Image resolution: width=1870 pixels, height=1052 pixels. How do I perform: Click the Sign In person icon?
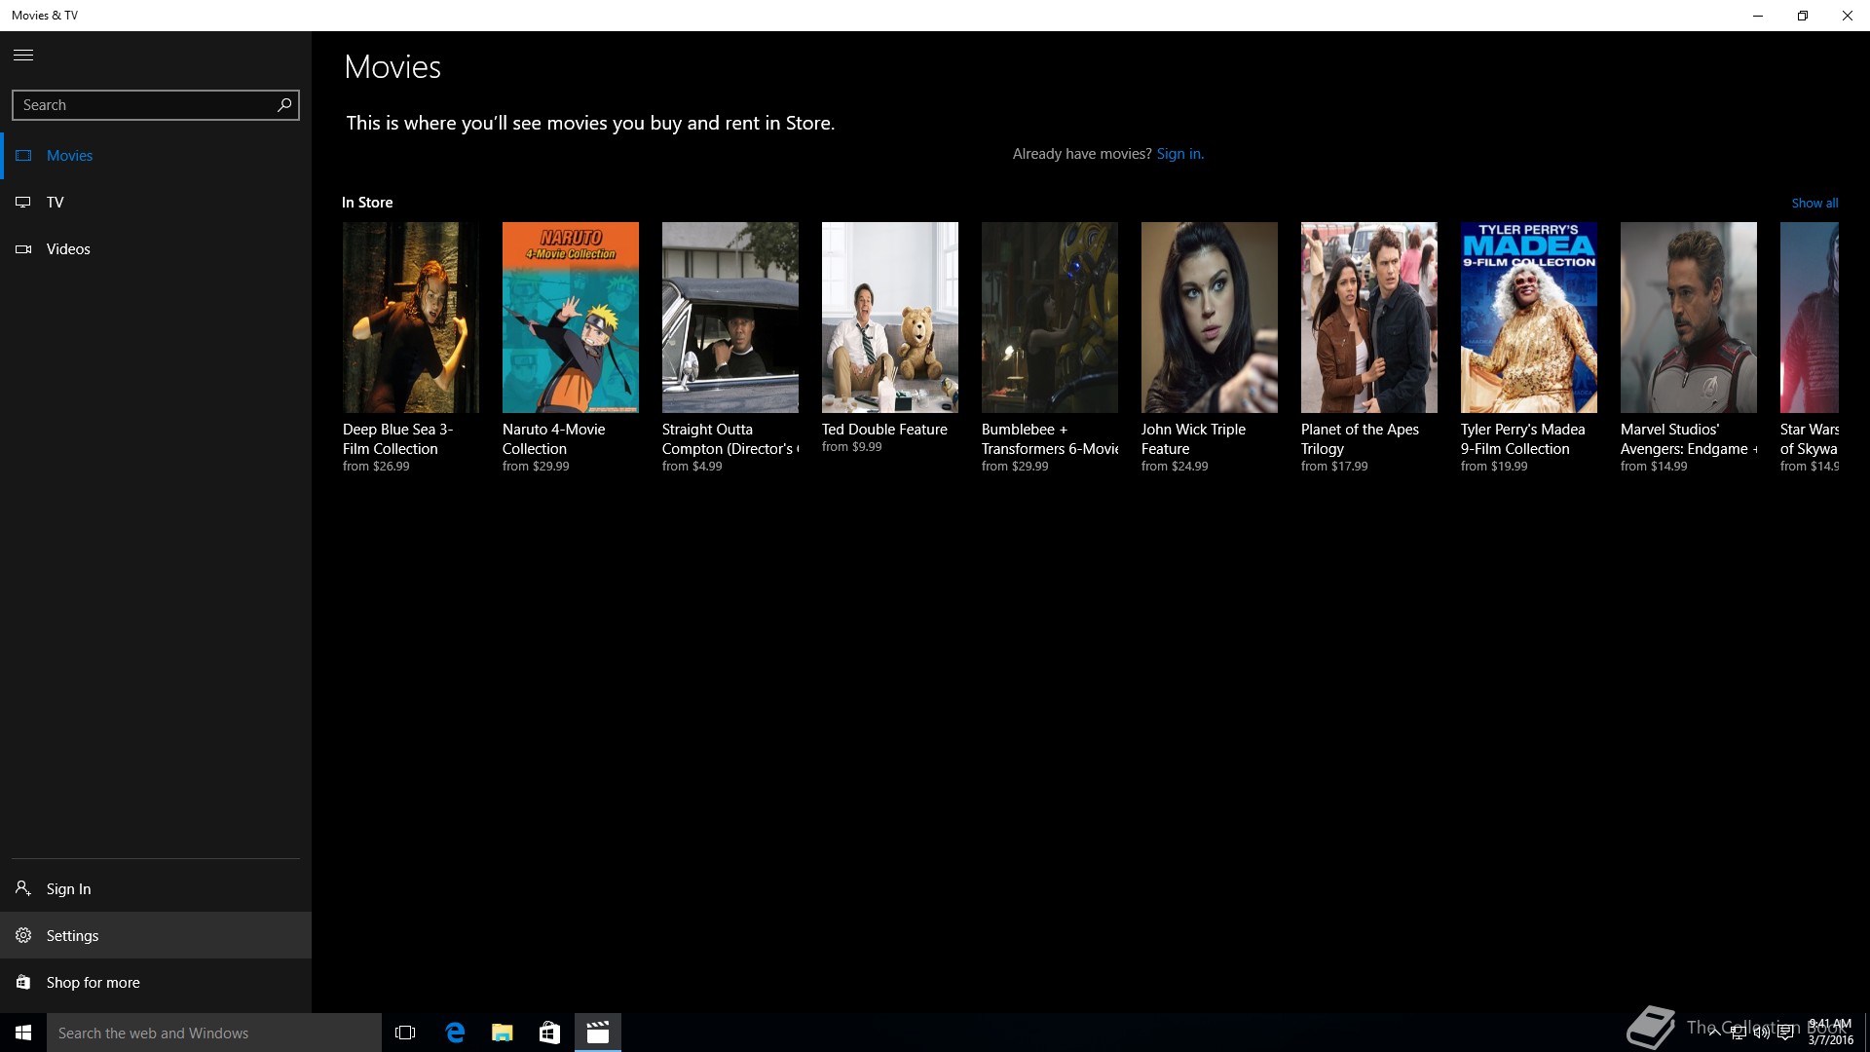click(23, 888)
